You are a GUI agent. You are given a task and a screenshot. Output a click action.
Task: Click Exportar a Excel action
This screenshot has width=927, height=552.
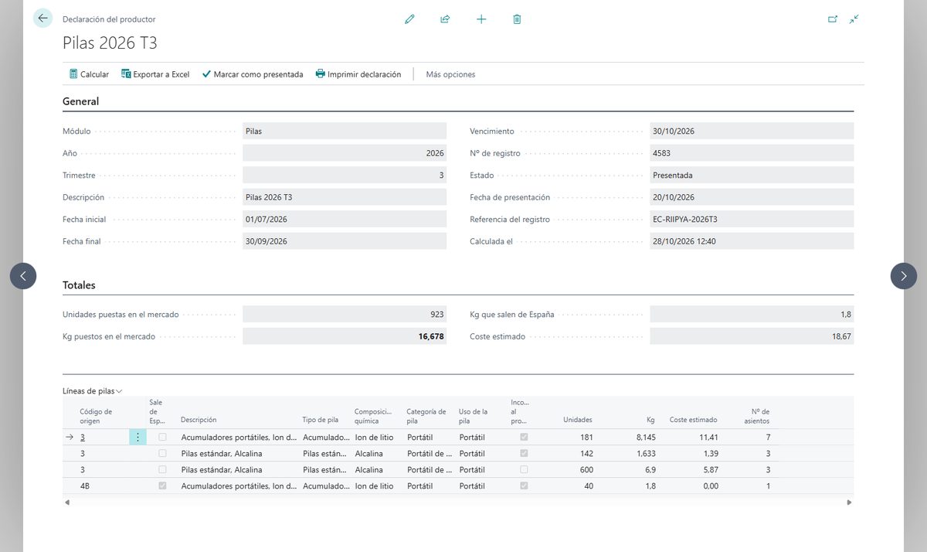point(154,74)
